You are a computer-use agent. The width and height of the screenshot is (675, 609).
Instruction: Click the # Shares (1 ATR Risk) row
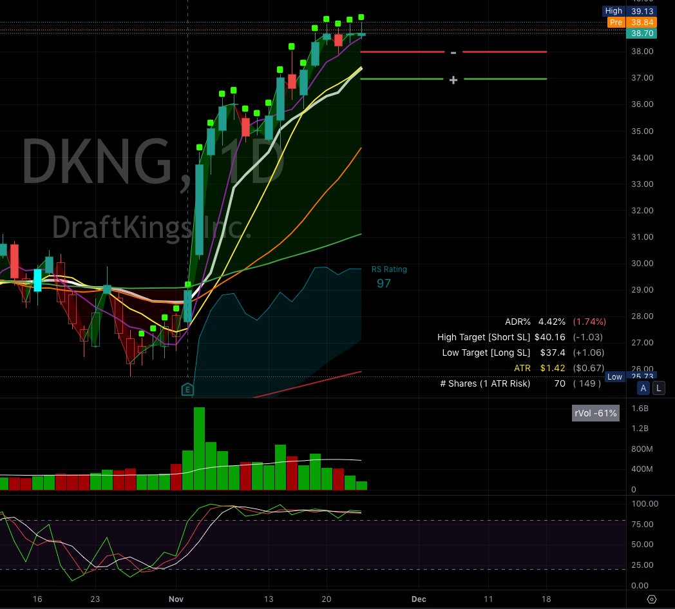tap(520, 383)
